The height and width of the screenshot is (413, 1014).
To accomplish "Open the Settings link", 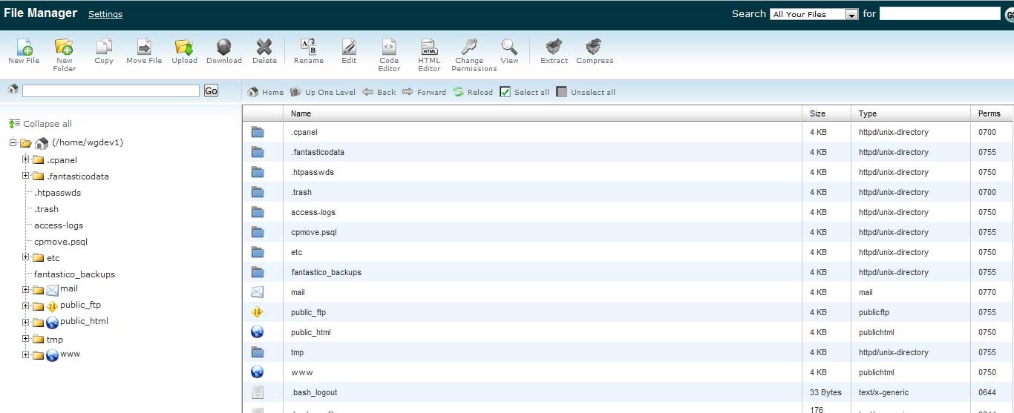I will click(x=105, y=14).
